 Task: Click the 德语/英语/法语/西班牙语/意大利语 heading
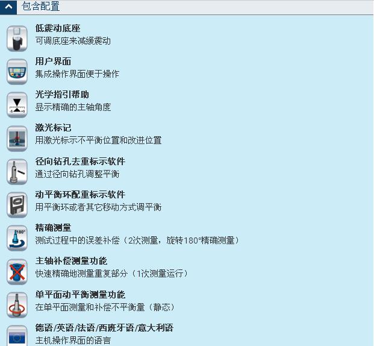[x=104, y=327]
